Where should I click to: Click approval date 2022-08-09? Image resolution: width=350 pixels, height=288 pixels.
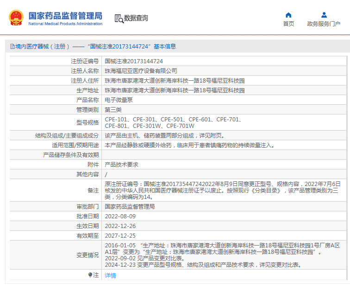click(120, 216)
